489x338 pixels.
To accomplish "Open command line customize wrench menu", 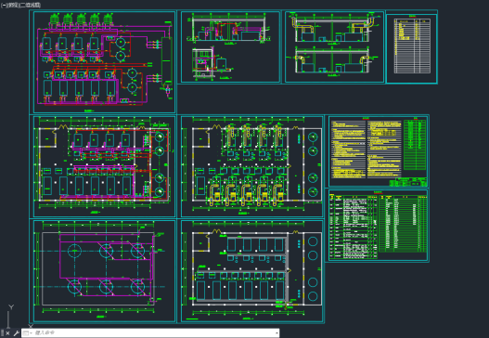I will 16,333.
